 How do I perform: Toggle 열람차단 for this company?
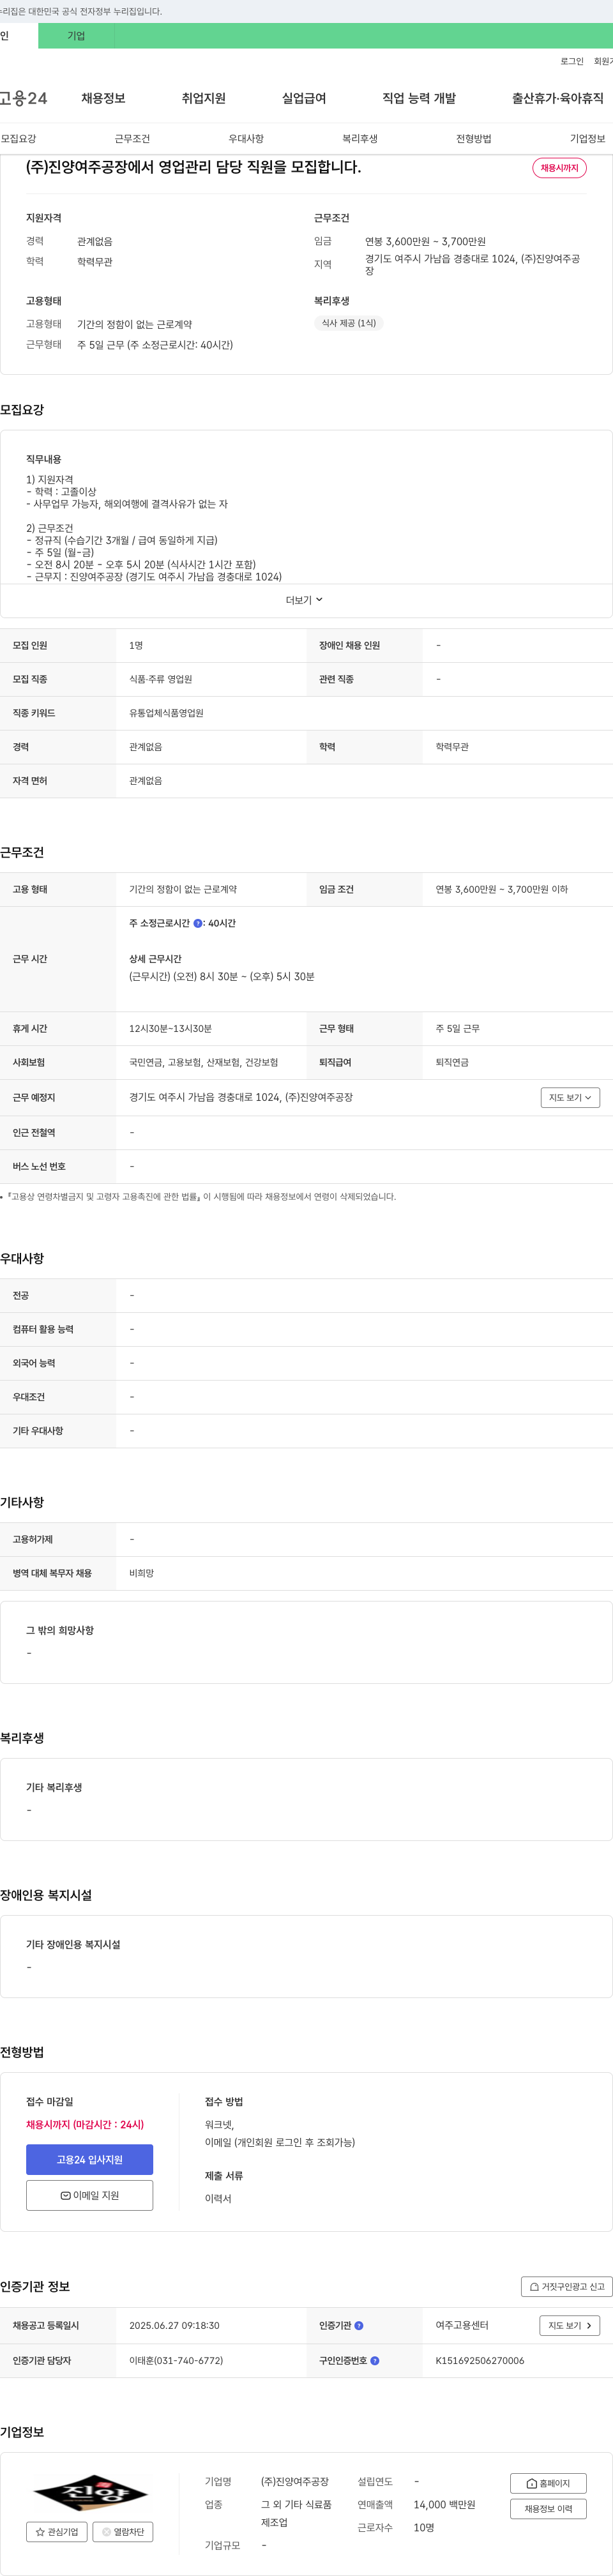click(123, 2531)
